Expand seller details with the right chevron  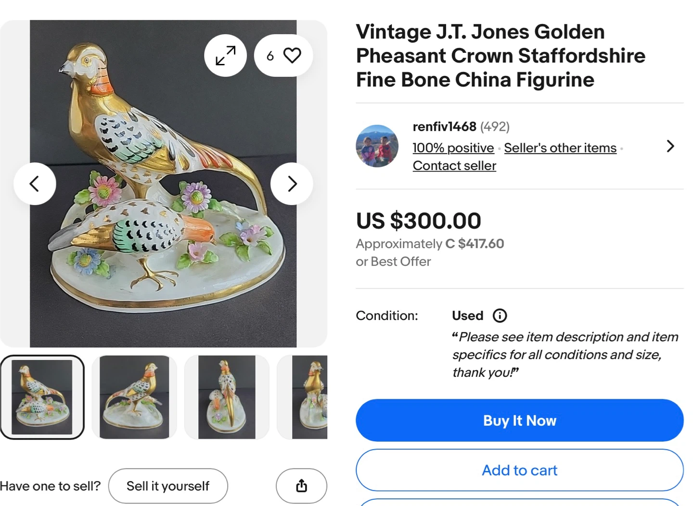[x=670, y=146]
